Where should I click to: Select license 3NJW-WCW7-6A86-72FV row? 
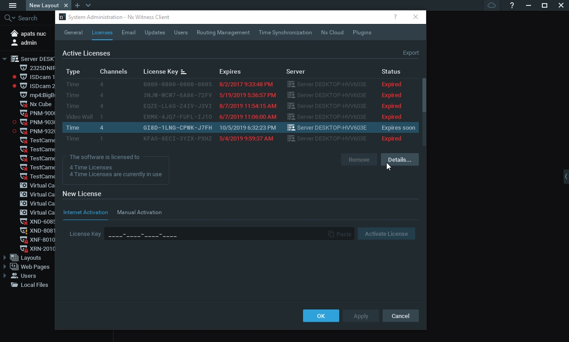241,95
